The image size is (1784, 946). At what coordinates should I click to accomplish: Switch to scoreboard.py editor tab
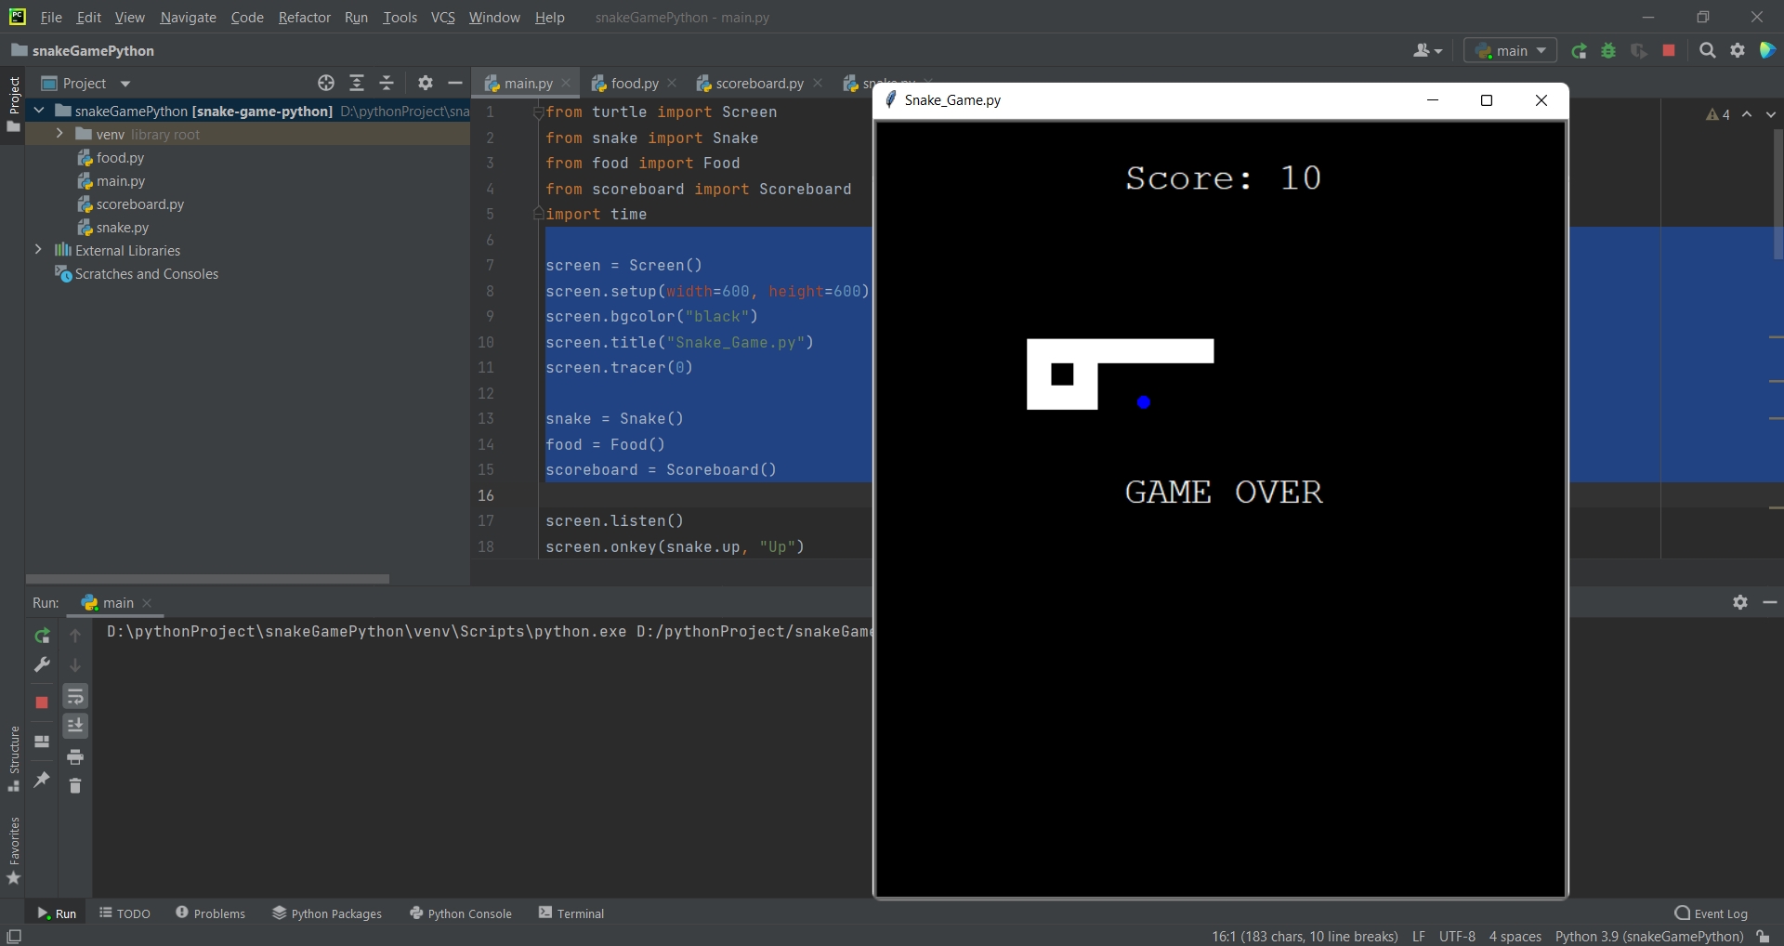758,84
